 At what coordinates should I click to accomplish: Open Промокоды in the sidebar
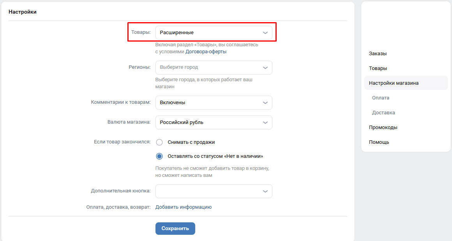pyautogui.click(x=383, y=127)
